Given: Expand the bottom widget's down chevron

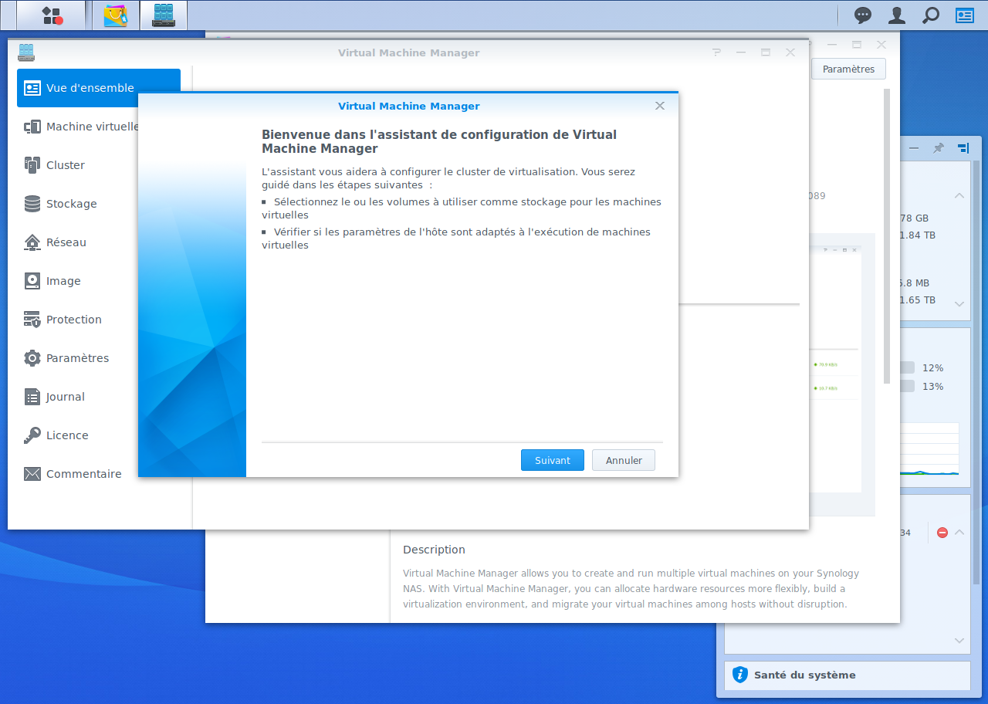Looking at the screenshot, I should coord(959,641).
